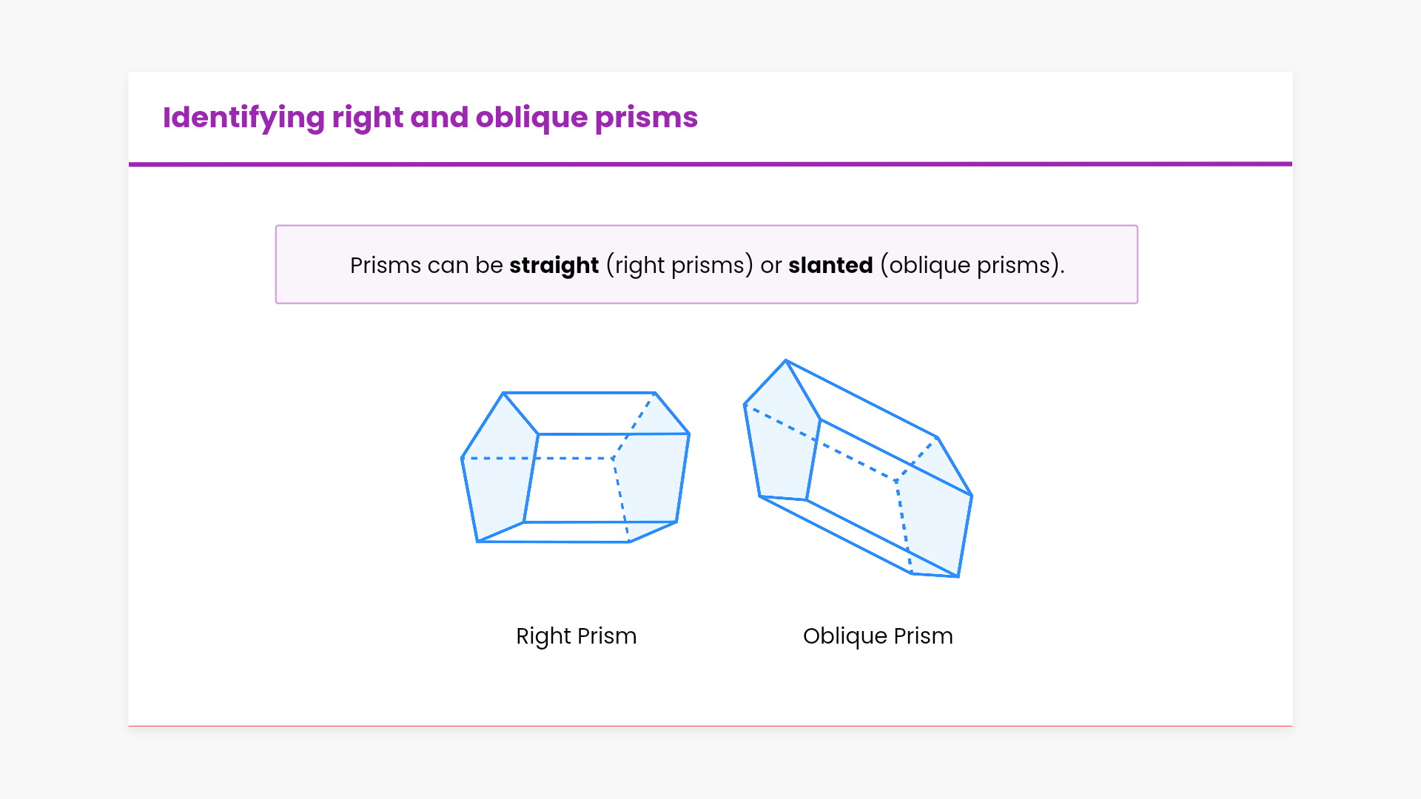Click the word 'Identifying' in the heading

(243, 118)
